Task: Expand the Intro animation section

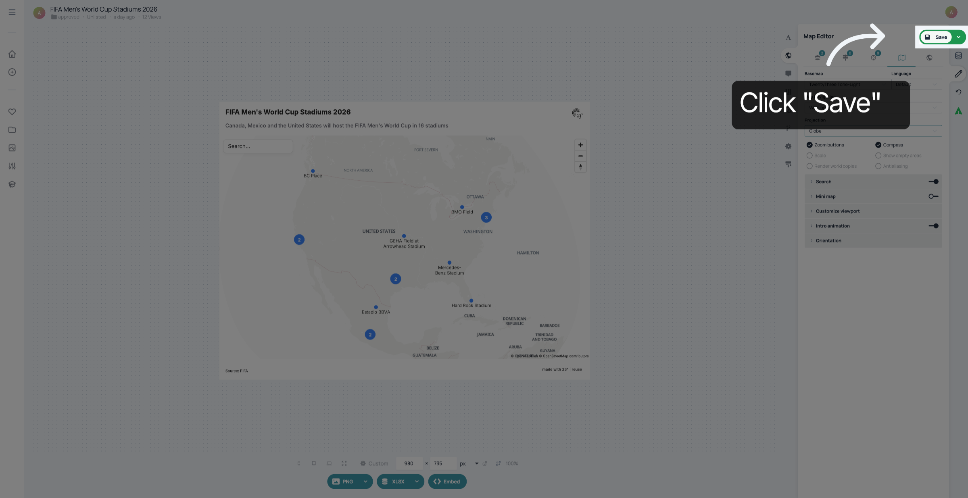Action: [x=873, y=226]
